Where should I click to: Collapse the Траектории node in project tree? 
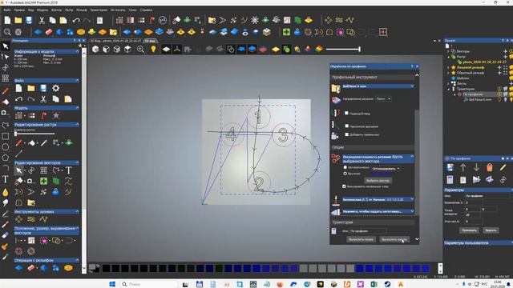coord(448,89)
